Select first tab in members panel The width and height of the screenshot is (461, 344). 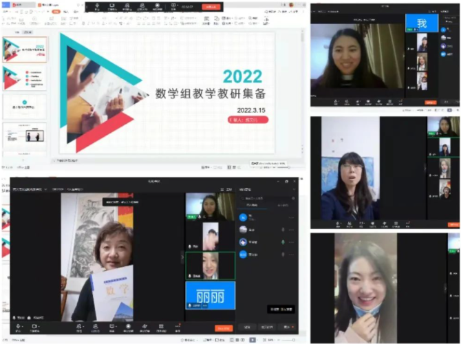252,205
